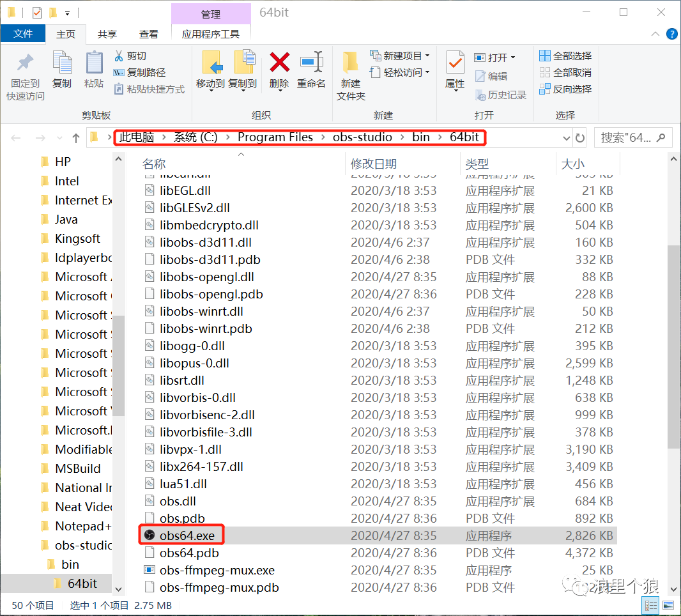Collapse the ribbon using the chevron
Screen dimensions: 681x616
pyautogui.click(x=655, y=34)
